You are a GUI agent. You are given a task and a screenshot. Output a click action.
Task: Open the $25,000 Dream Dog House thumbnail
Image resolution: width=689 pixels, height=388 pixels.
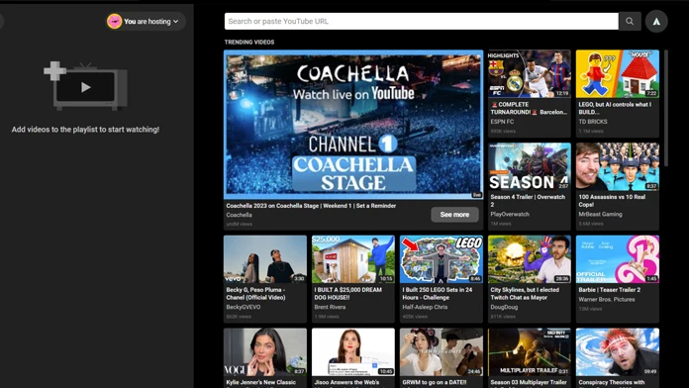(353, 259)
